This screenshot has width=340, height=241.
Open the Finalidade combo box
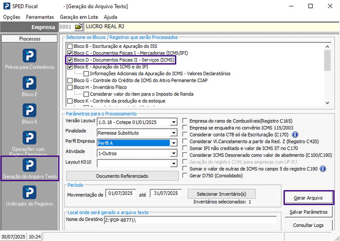pos(173,133)
